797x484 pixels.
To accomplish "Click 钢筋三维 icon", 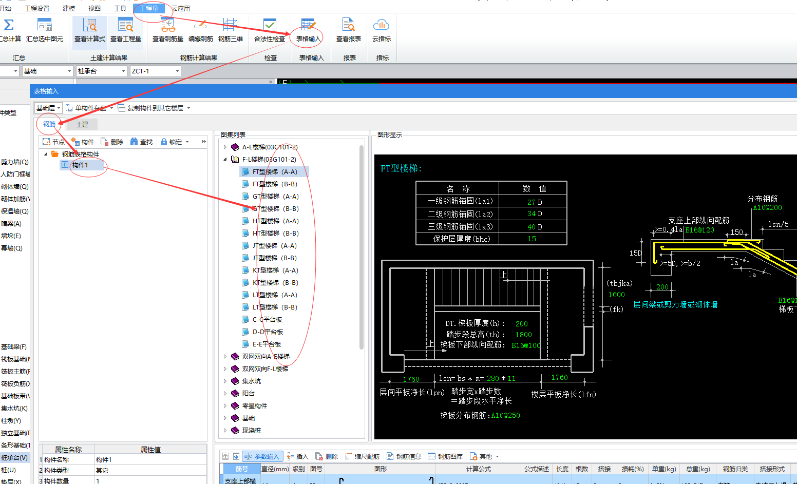I will (x=231, y=25).
